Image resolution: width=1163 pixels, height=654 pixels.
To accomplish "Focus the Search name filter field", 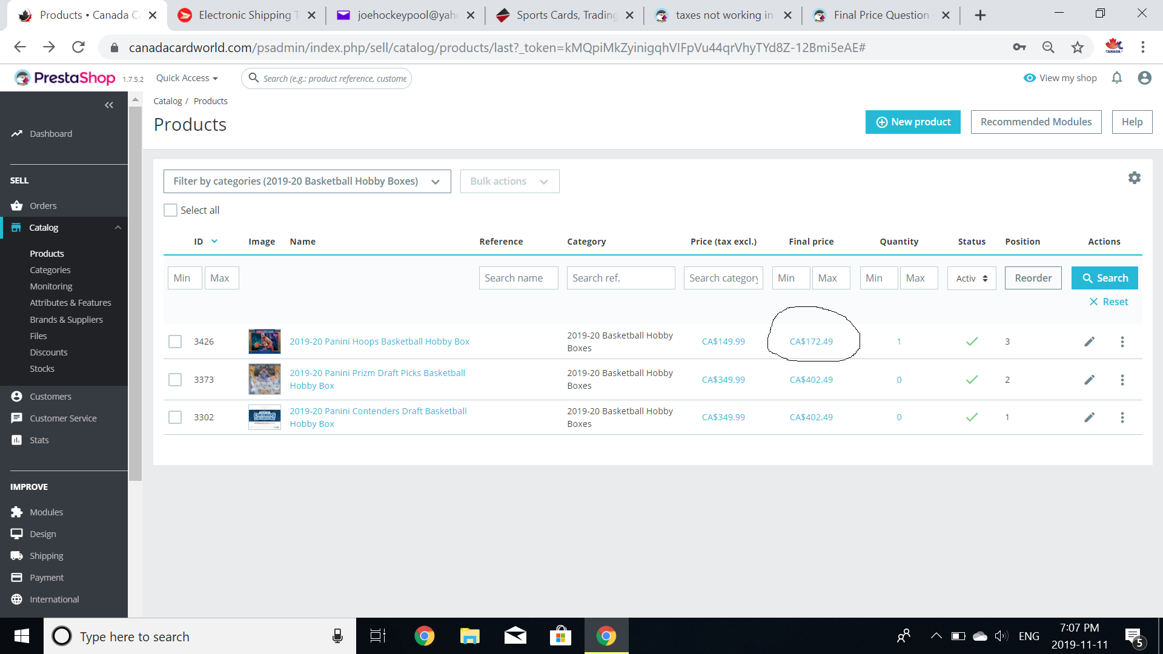I will pos(519,278).
